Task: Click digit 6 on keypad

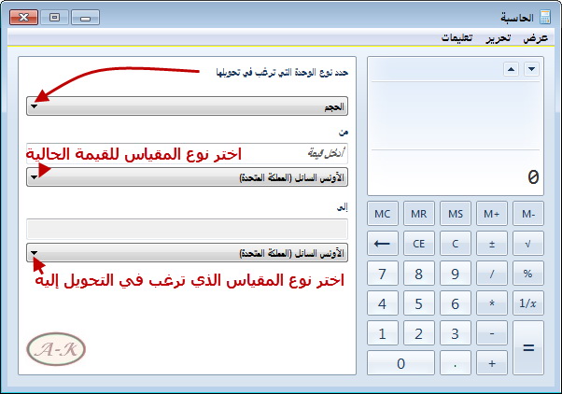Action: [456, 303]
